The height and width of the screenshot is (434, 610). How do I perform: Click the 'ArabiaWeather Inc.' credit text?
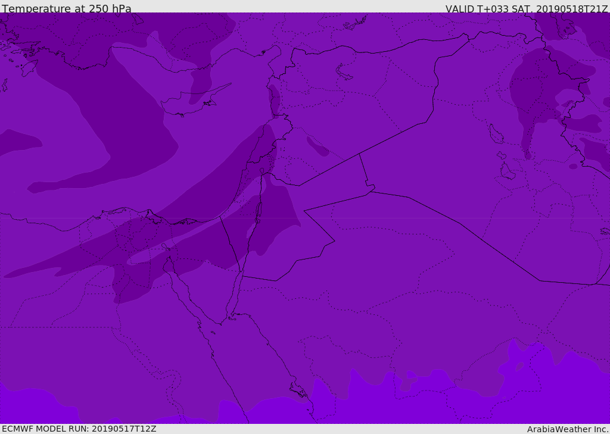pos(568,429)
